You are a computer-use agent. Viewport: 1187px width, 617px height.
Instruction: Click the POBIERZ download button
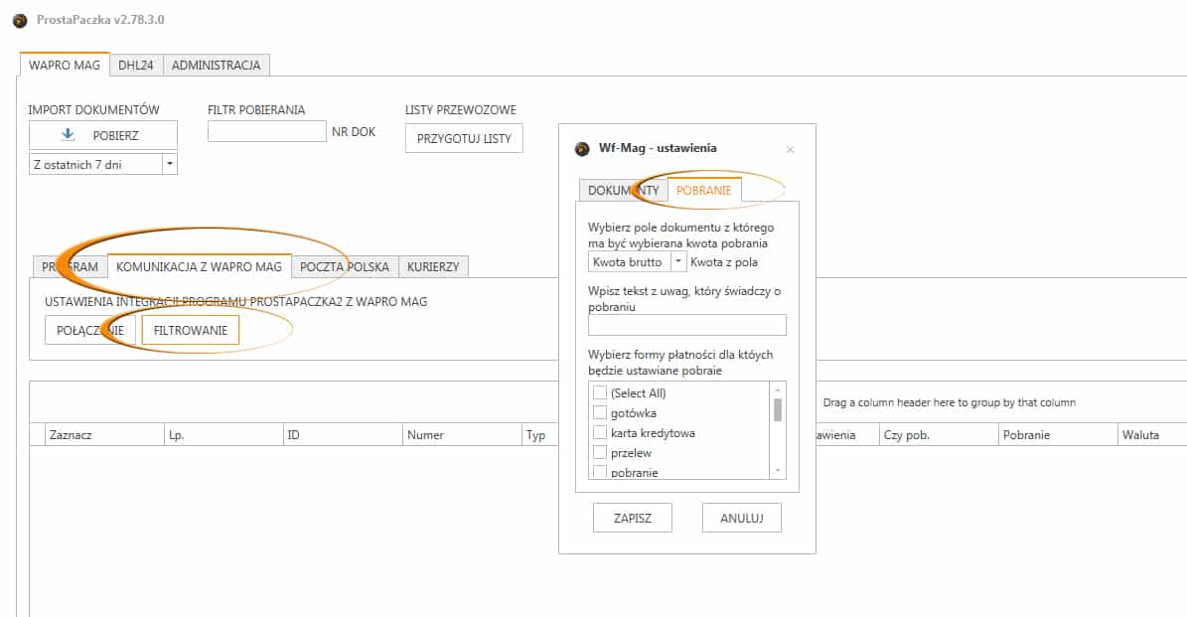[103, 135]
